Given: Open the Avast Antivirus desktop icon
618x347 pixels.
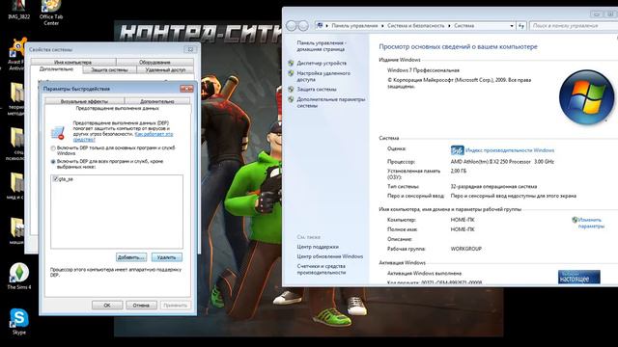Looking at the screenshot, I should point(16,55).
